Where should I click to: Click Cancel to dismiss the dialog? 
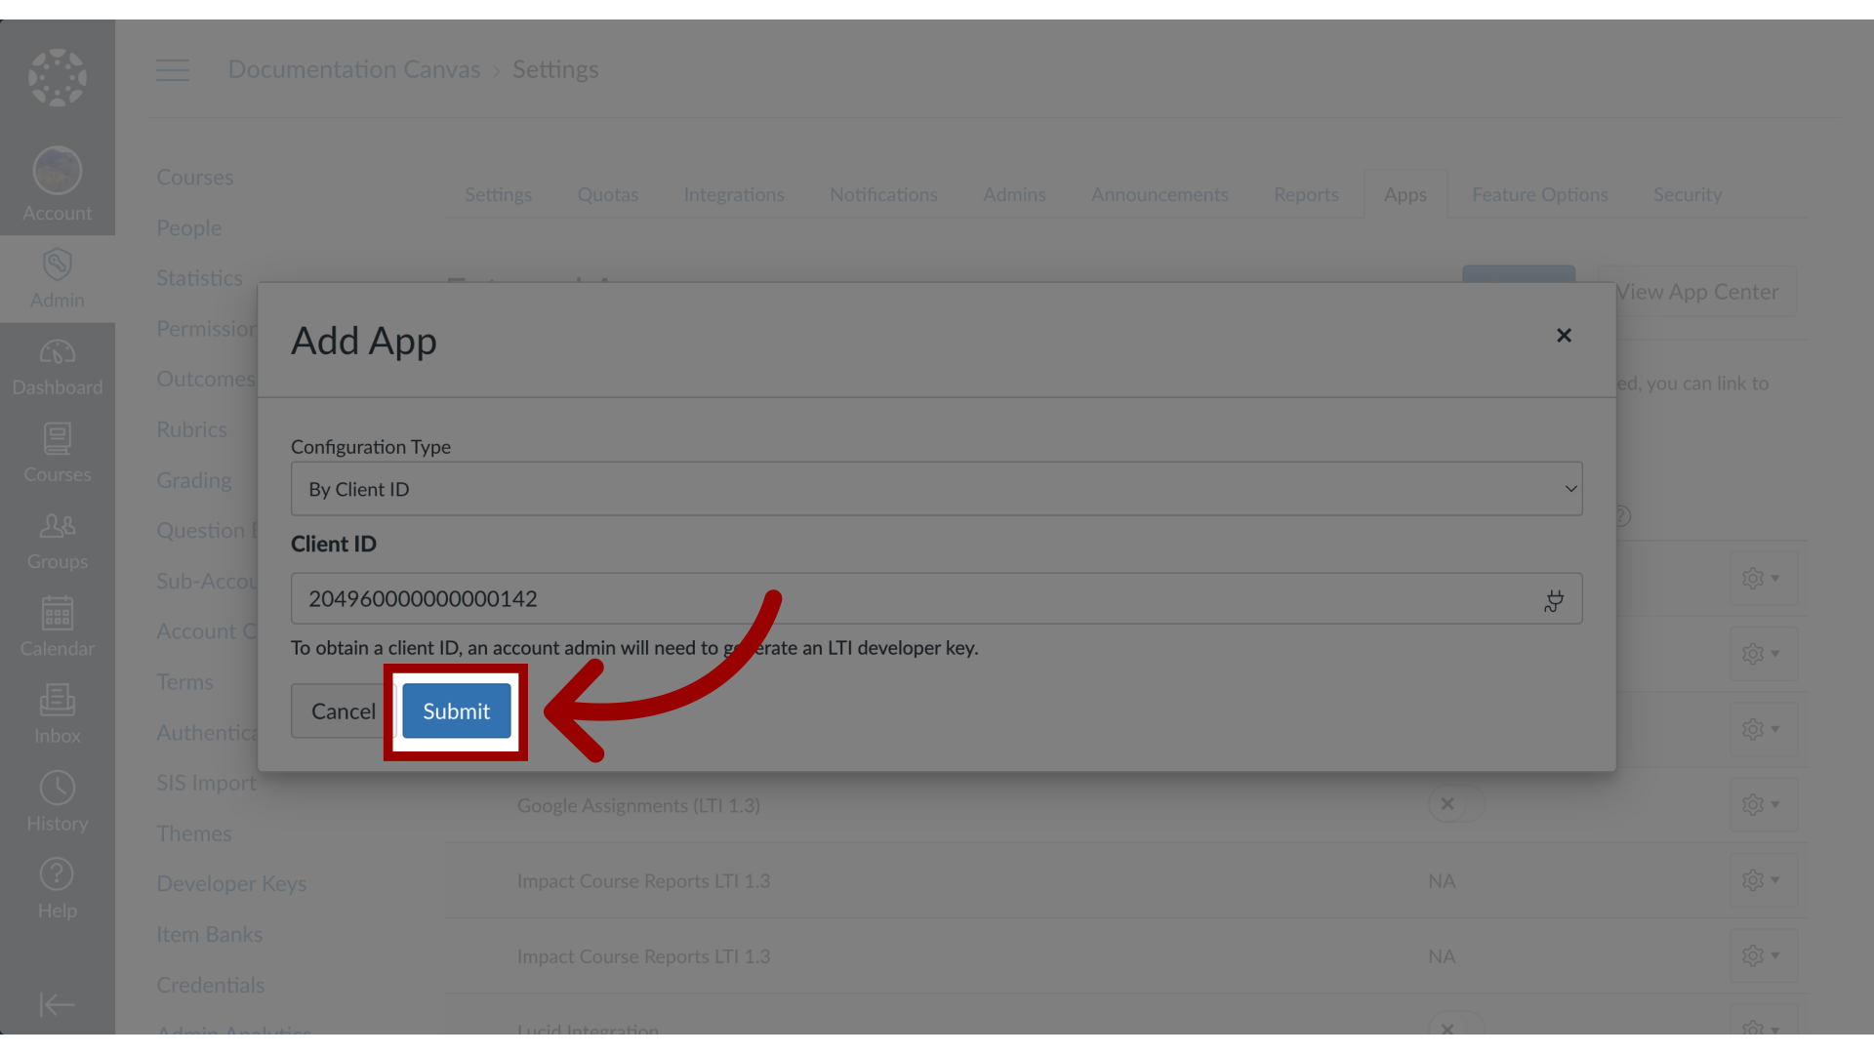pos(344,710)
